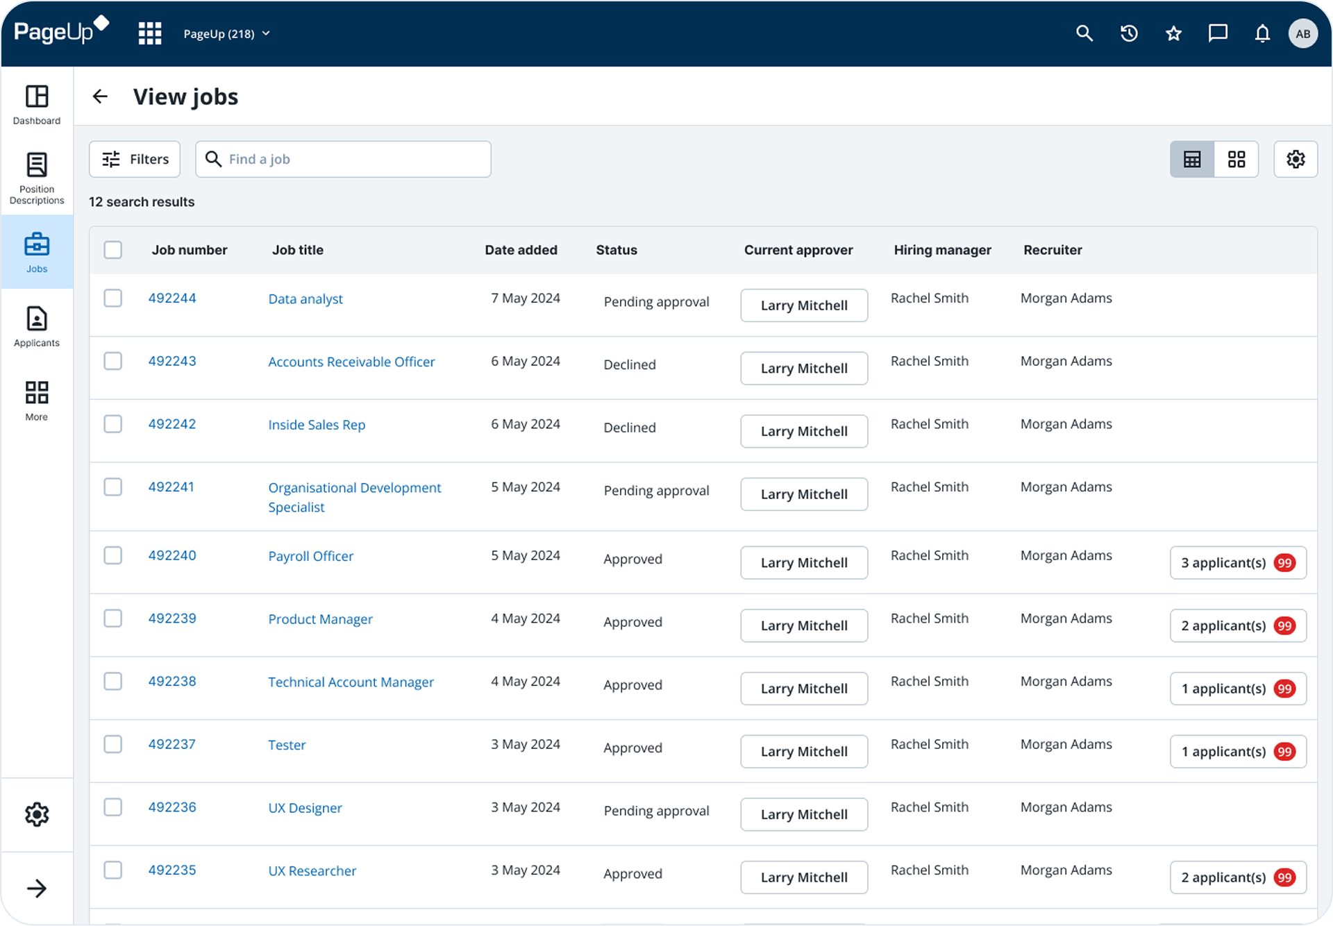Open the Data analyst job
The image size is (1333, 926).
click(x=305, y=298)
